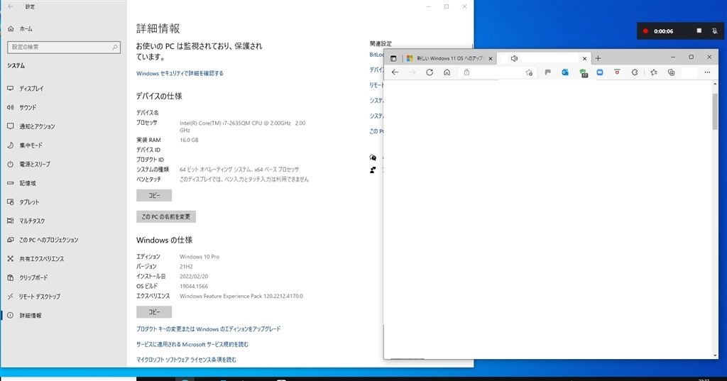Stop the screen recording
727x381 pixels.
point(699,31)
